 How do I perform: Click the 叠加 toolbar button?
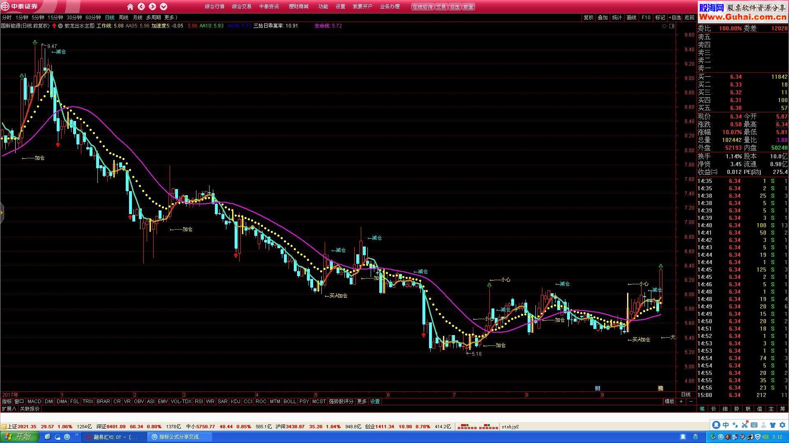click(602, 18)
